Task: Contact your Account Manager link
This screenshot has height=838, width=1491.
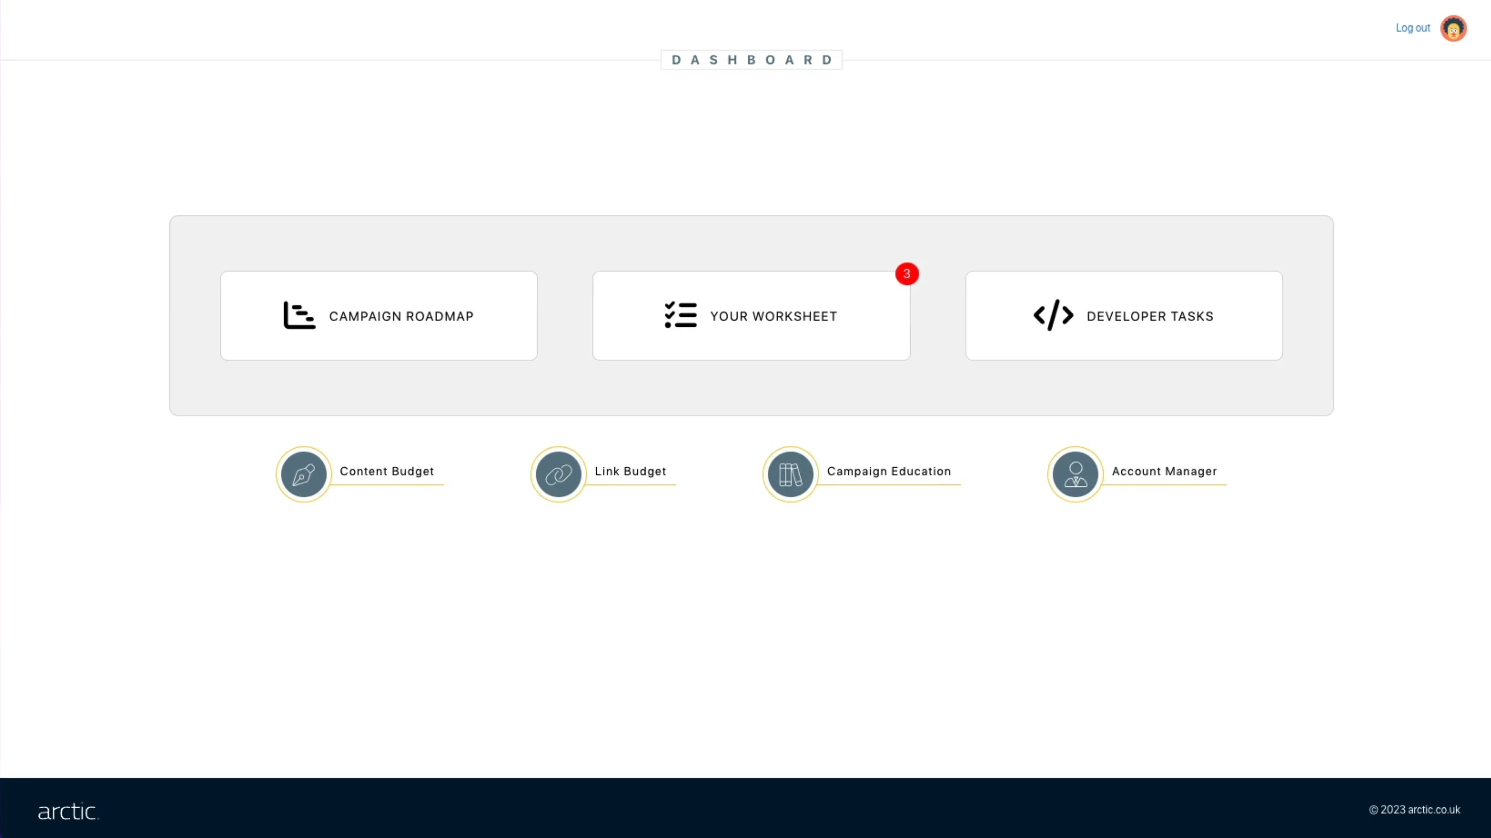Action: pyautogui.click(x=1164, y=471)
